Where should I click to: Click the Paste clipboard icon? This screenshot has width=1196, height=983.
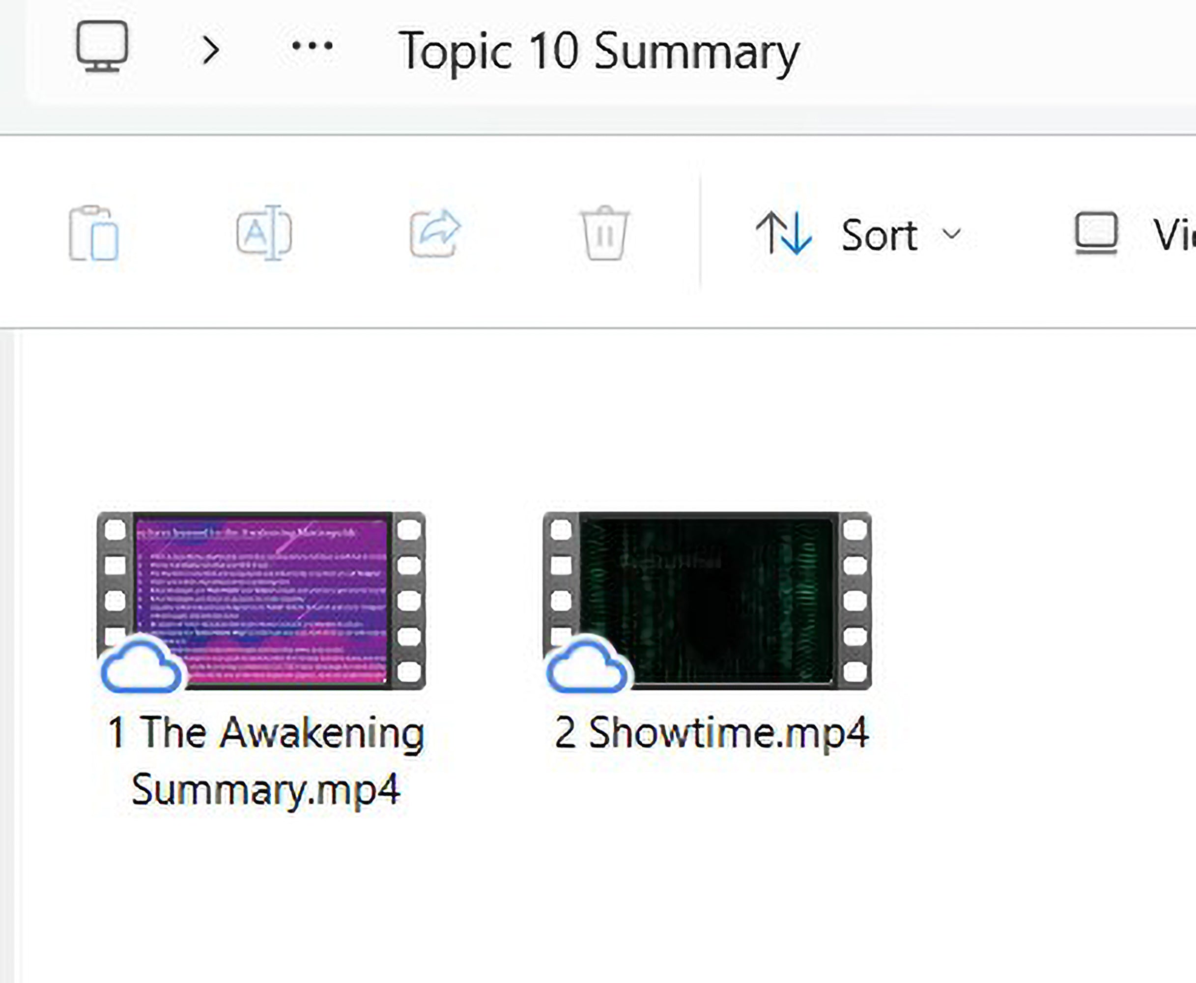tap(94, 233)
